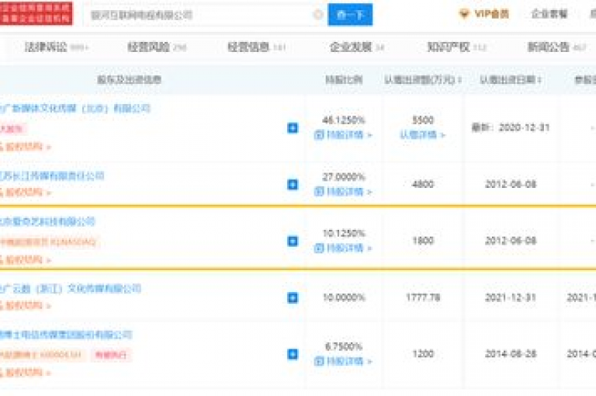The width and height of the screenshot is (596, 396).
Task: Expand plus icon in 6.7500% shareholder row
Action: coord(293,354)
